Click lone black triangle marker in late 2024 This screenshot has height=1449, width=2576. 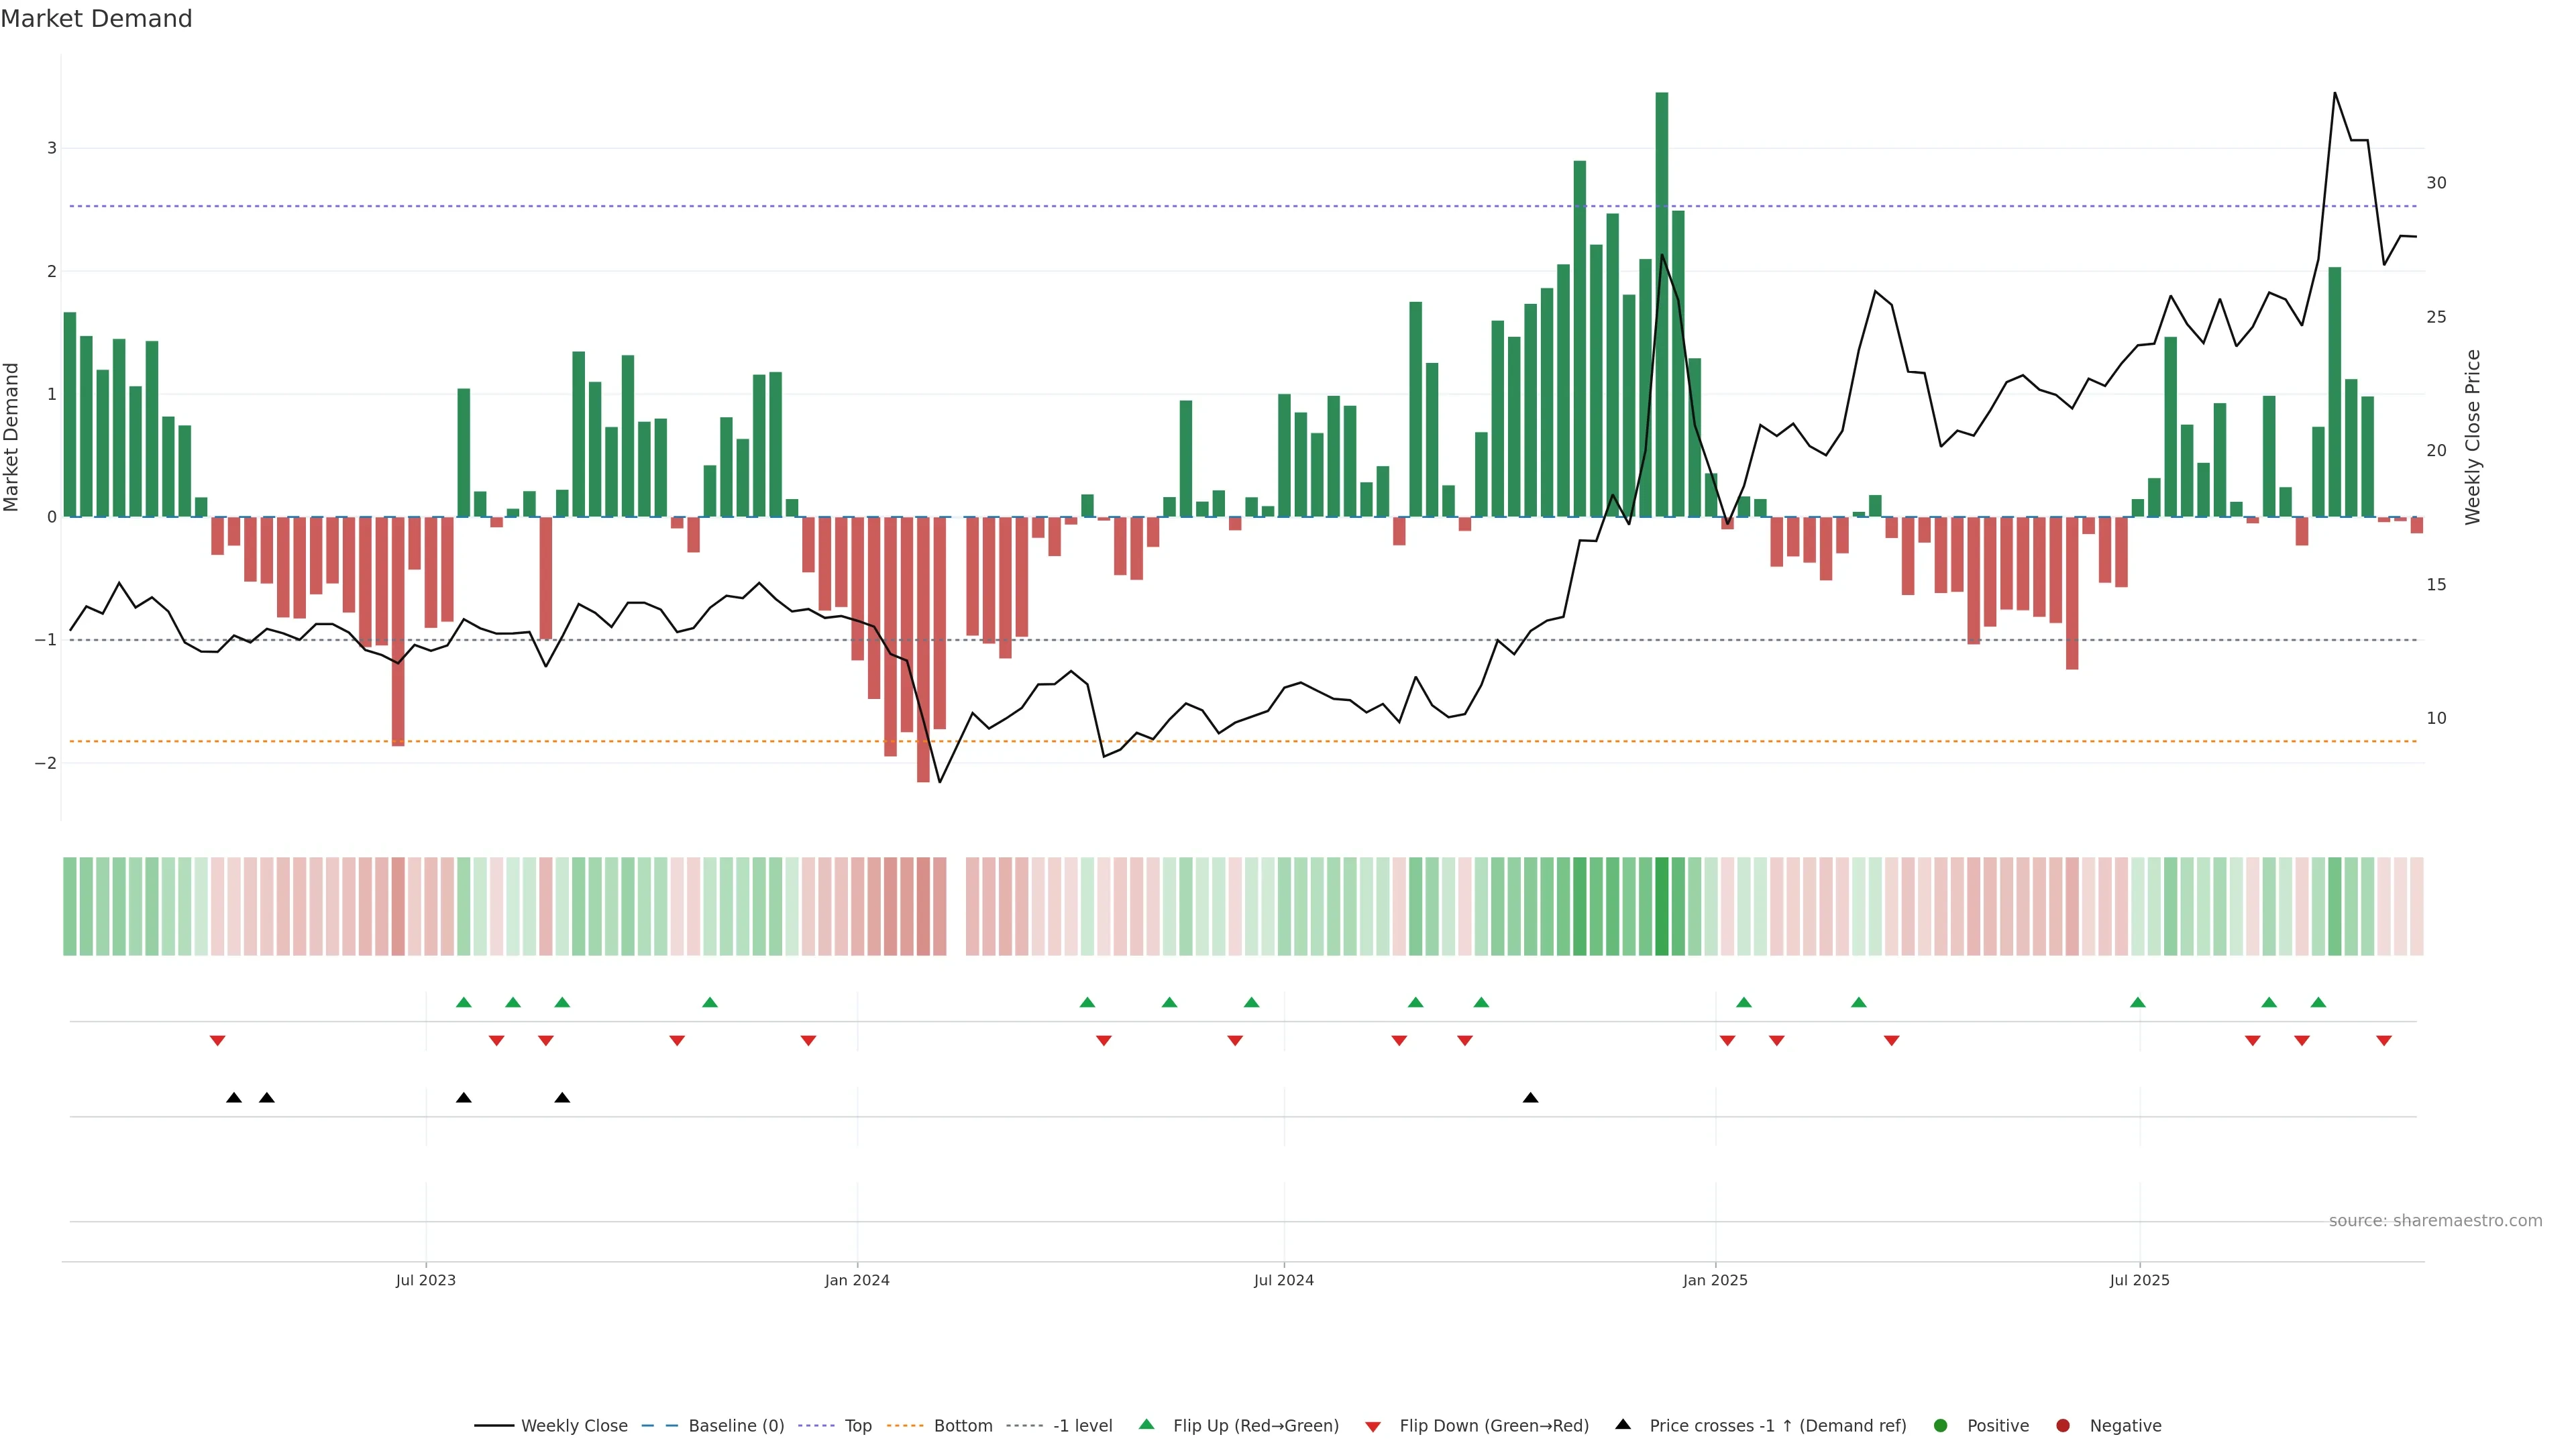pos(1530,1098)
